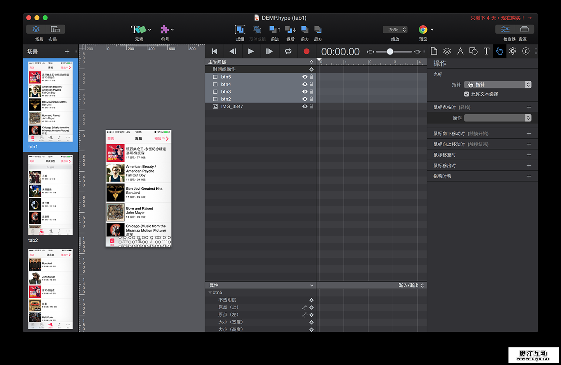
Task: Click the record button in timeline
Action: point(306,51)
